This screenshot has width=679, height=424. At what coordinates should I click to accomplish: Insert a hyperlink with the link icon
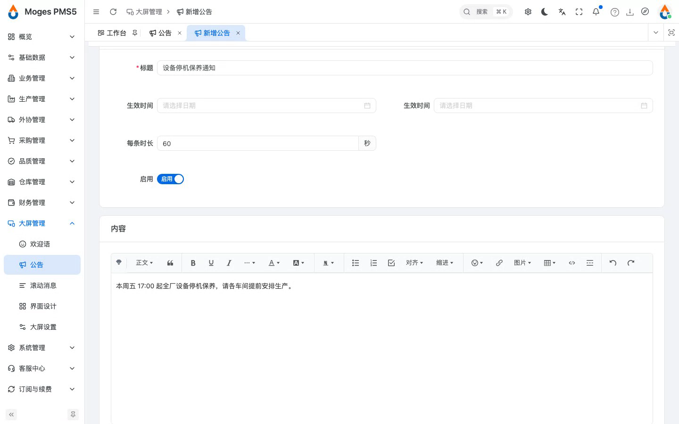[499, 263]
